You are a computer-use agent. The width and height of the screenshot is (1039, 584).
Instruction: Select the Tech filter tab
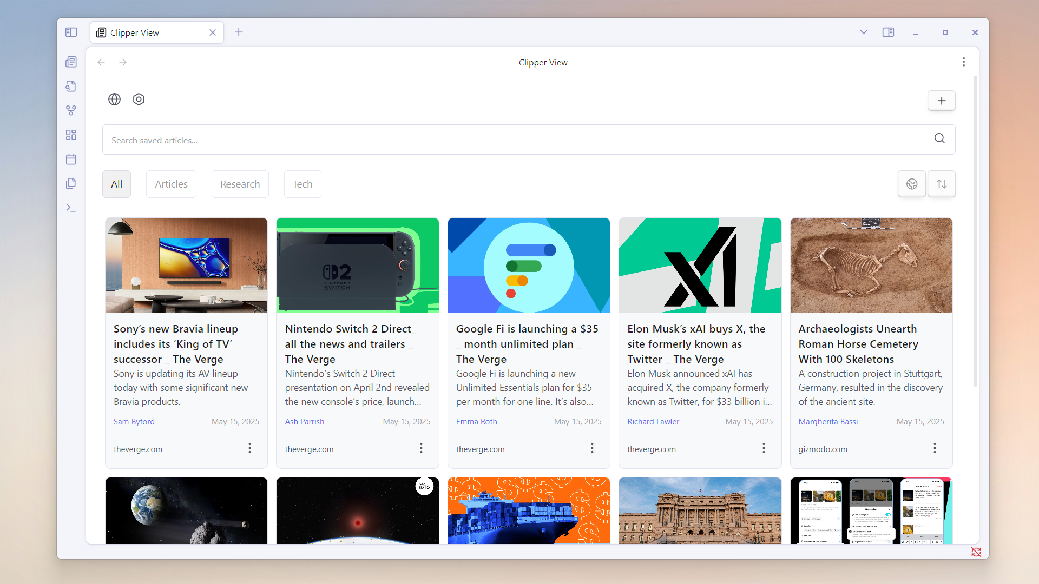click(303, 184)
